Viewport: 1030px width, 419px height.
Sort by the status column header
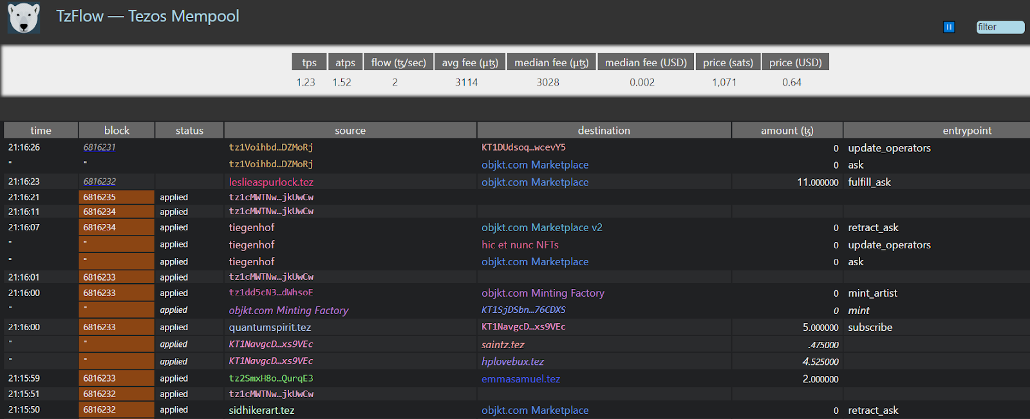click(x=189, y=130)
